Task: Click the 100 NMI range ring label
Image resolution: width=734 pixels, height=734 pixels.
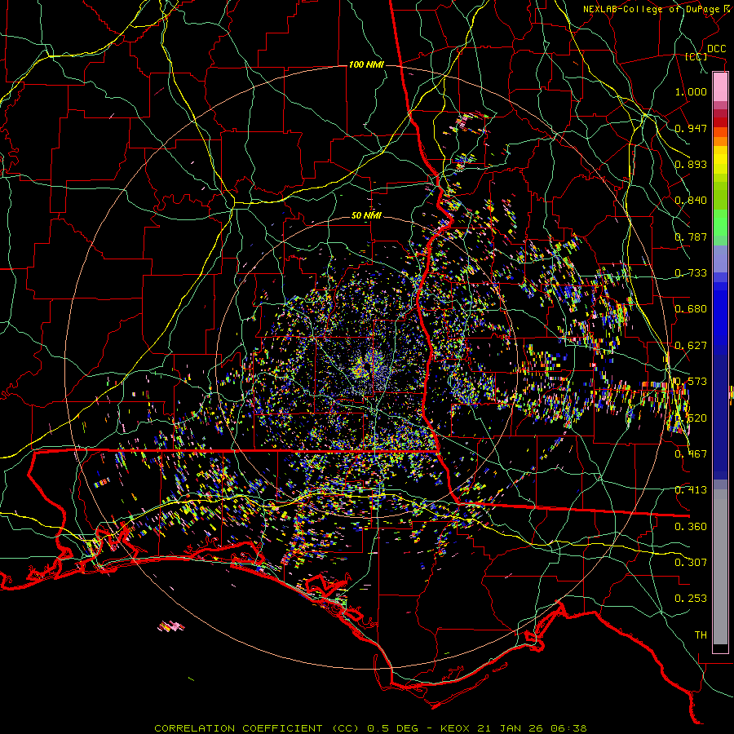Action: [366, 64]
